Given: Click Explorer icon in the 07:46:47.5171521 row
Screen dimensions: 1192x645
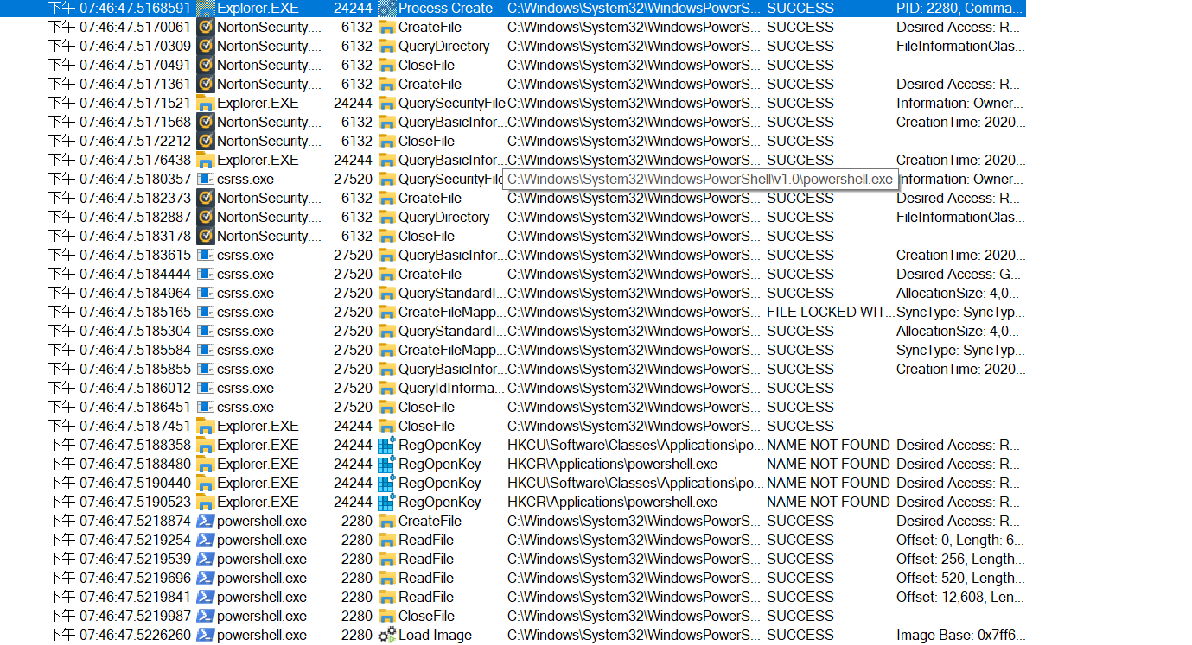Looking at the screenshot, I should click(x=206, y=104).
